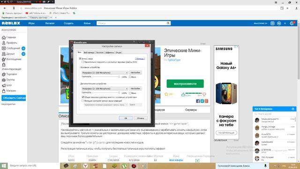The image size is (300, 169).
Task: Click the TypicalType creator link
Action: click(174, 60)
